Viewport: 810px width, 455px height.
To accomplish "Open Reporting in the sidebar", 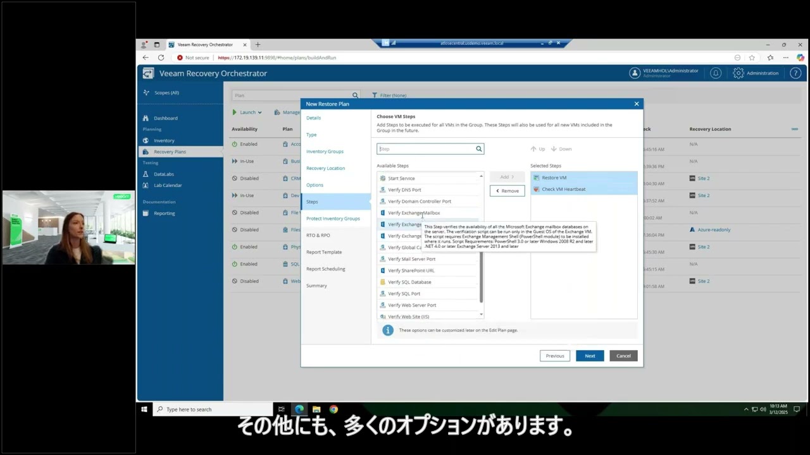I will click(165, 213).
